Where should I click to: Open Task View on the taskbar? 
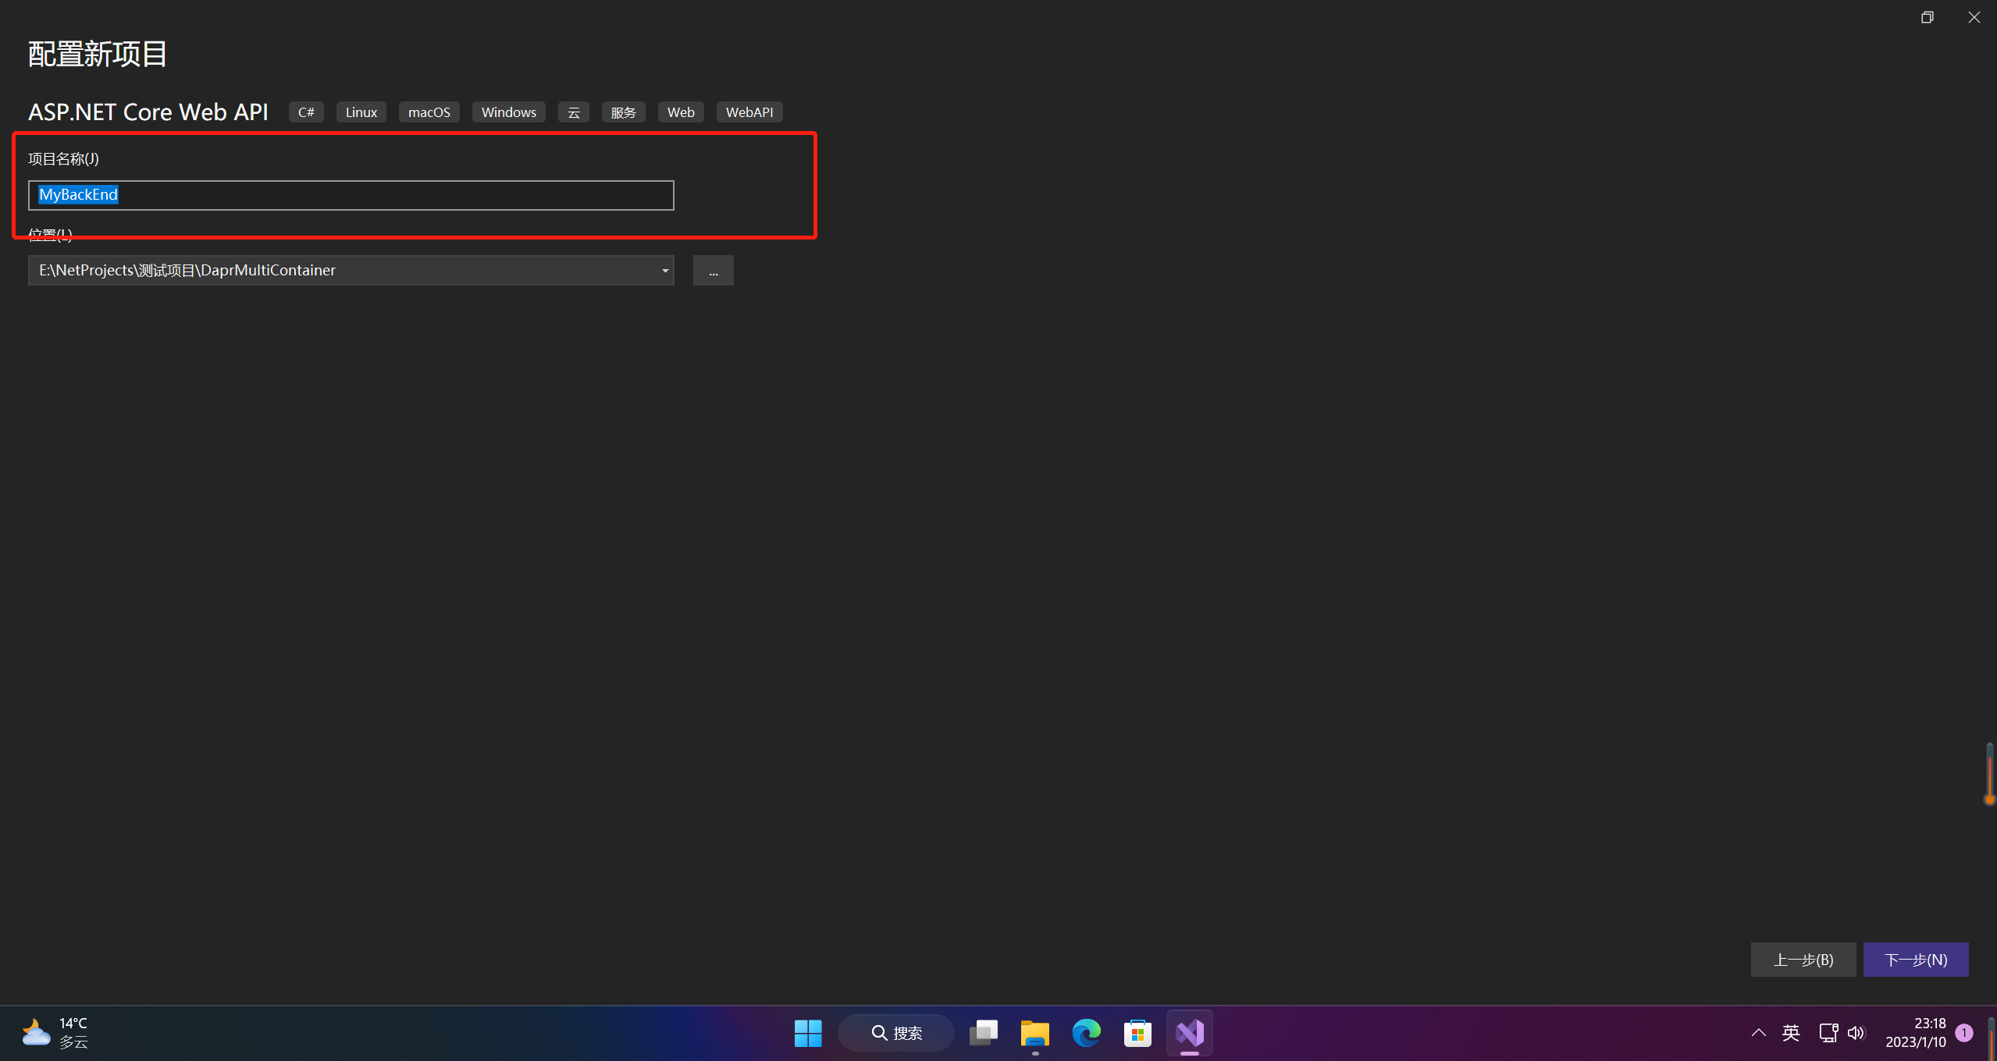pyautogui.click(x=984, y=1033)
